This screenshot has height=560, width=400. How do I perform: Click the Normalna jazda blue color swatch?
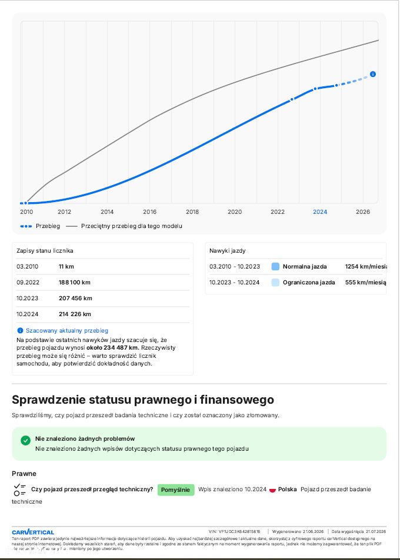275,266
